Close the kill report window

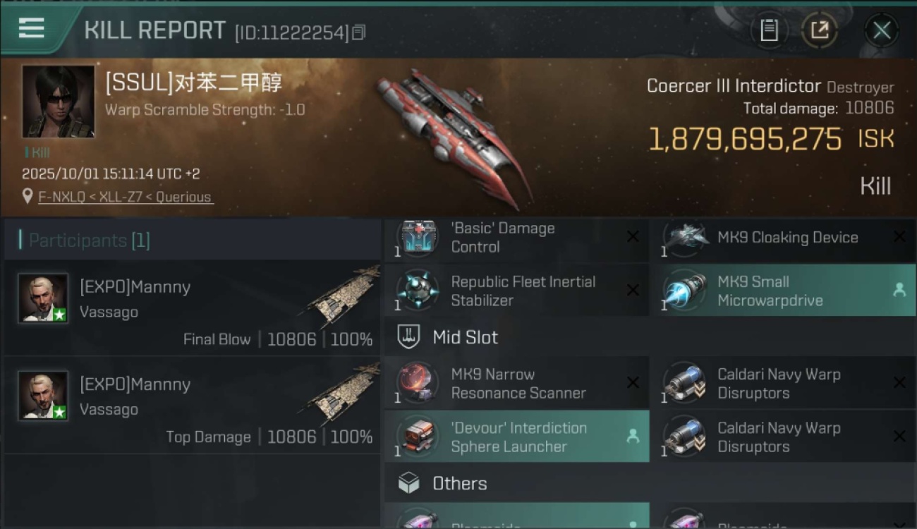click(x=882, y=30)
